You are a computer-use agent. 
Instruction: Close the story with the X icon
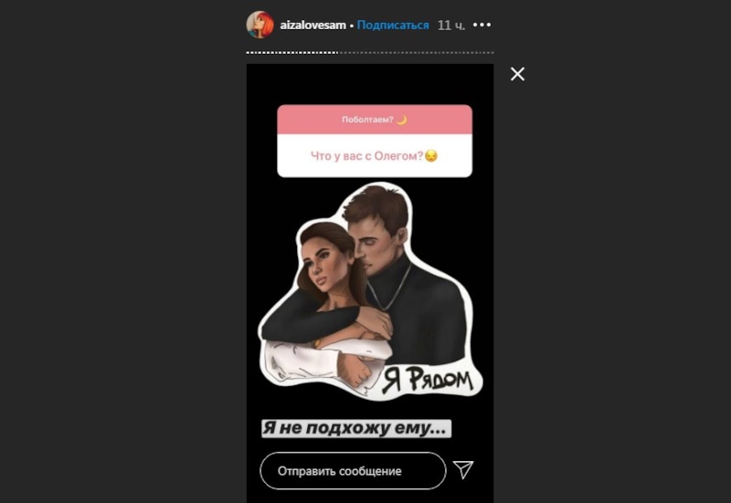517,74
